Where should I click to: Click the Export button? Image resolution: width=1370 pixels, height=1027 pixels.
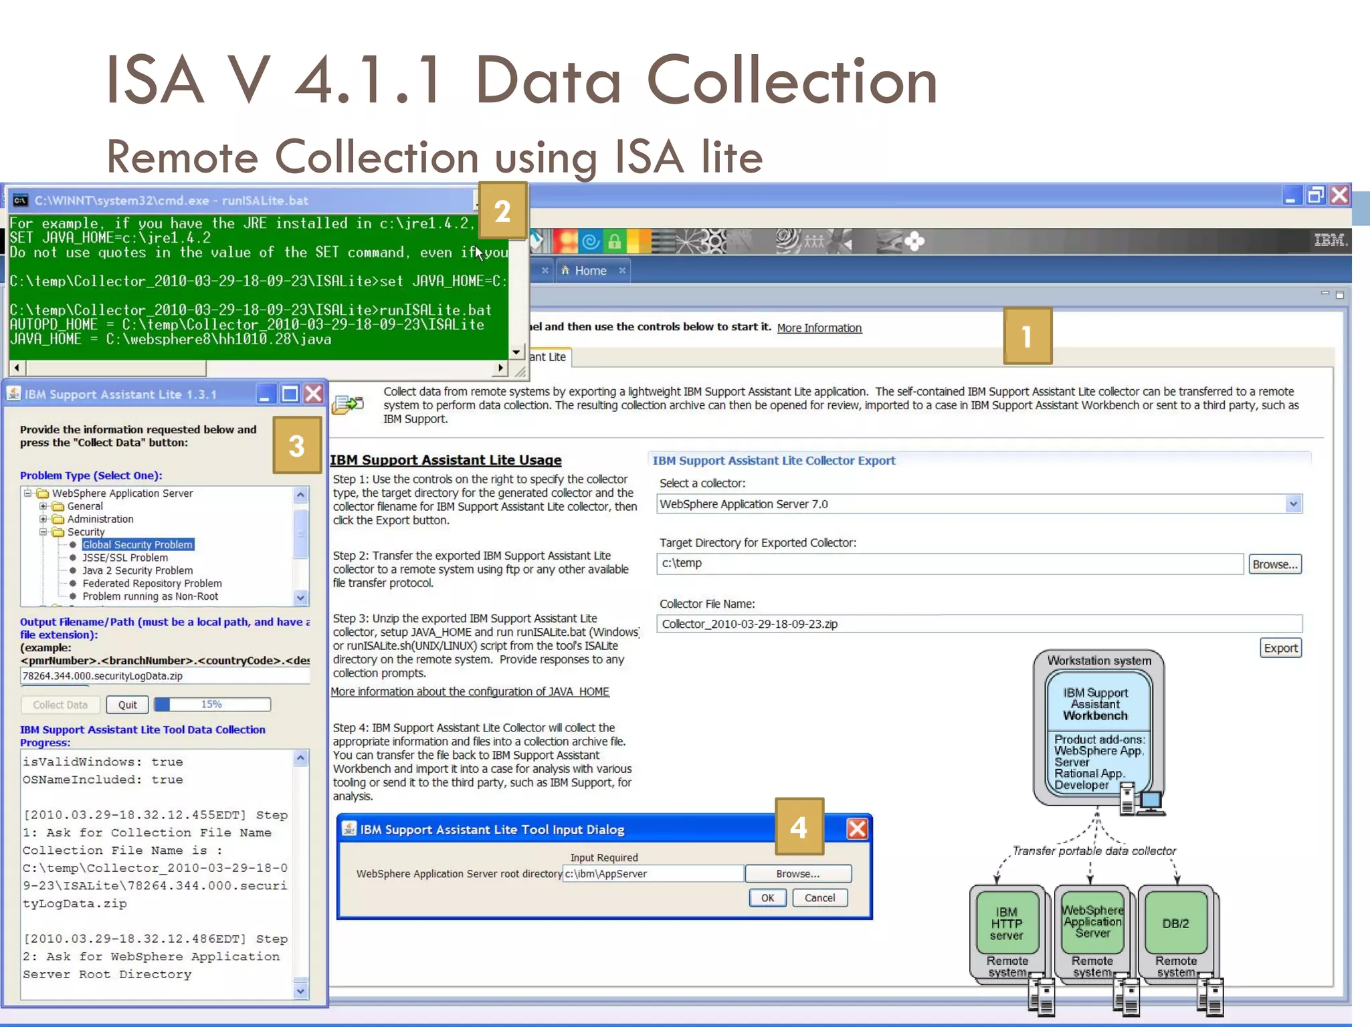pos(1281,648)
